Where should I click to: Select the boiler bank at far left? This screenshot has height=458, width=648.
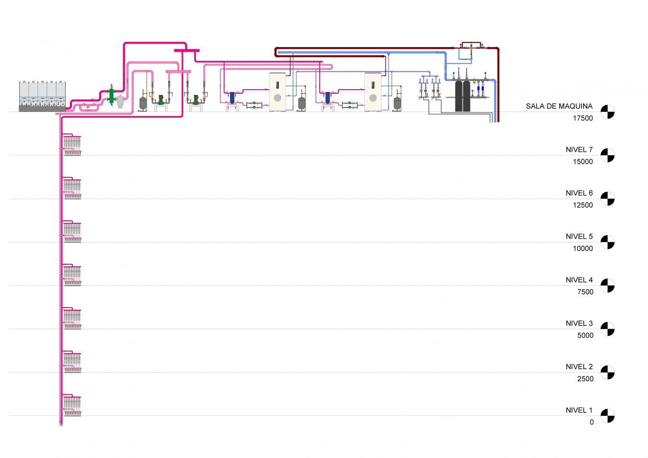click(x=42, y=96)
